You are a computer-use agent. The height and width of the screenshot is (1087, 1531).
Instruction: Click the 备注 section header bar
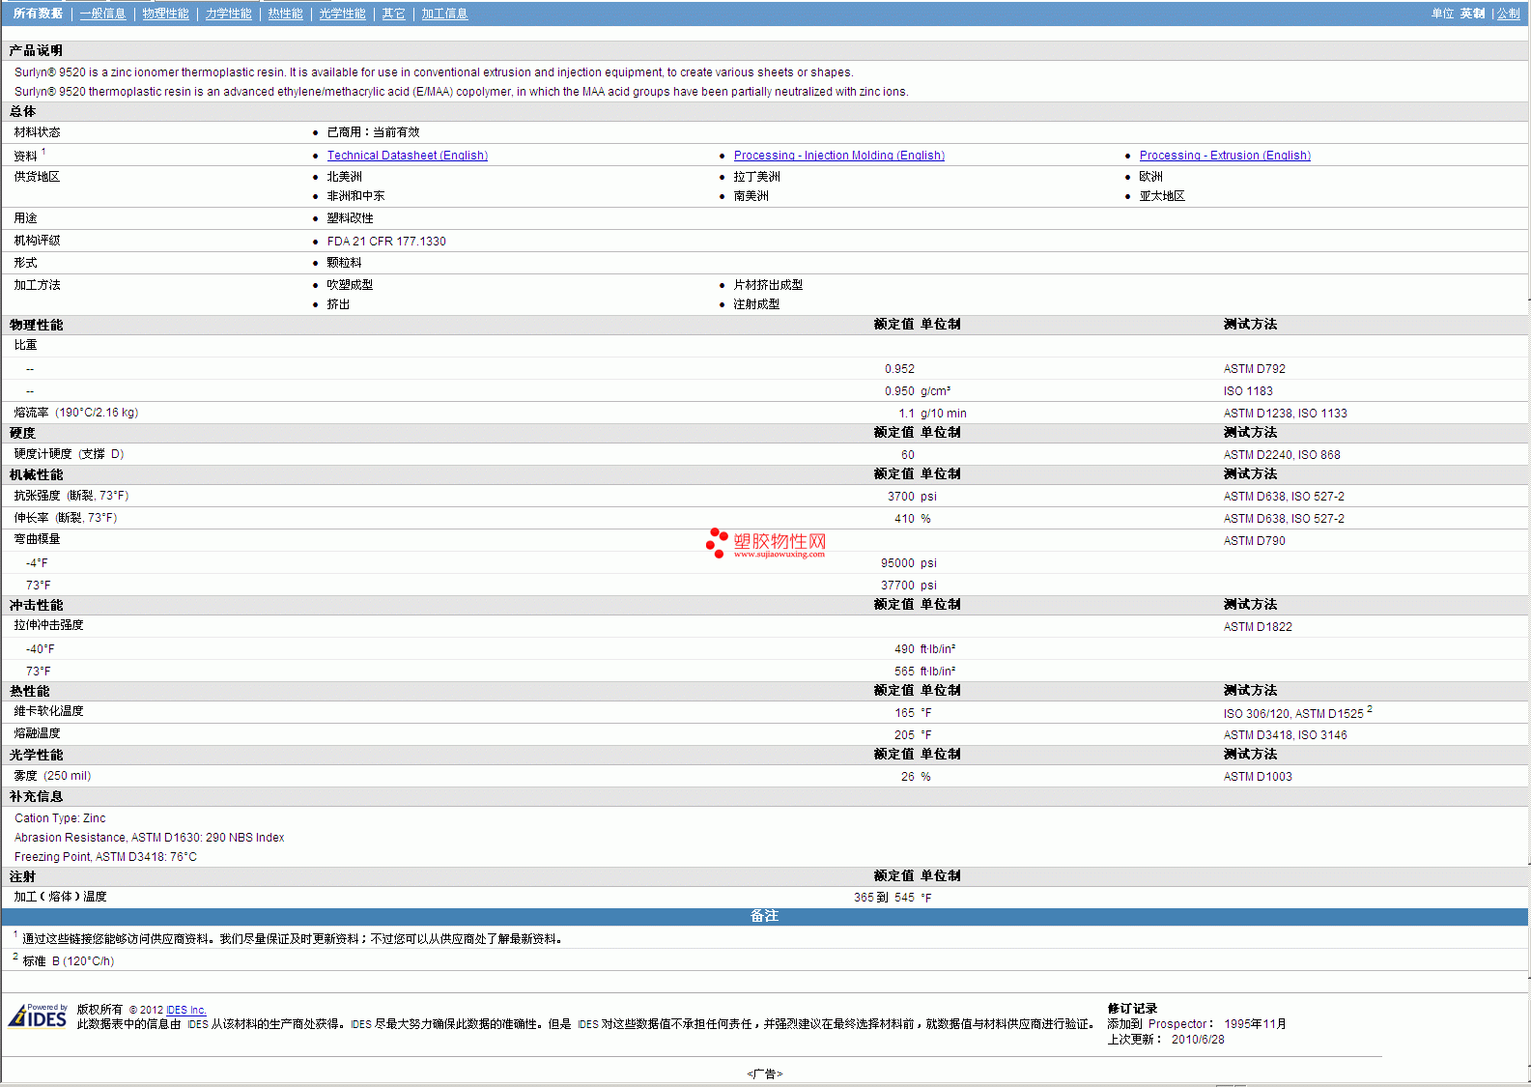pyautogui.click(x=764, y=916)
